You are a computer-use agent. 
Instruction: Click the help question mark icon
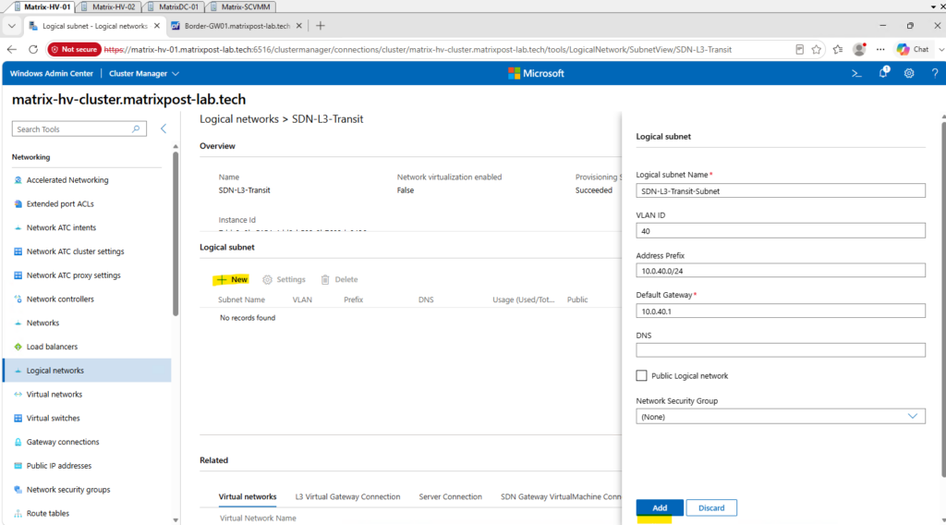tap(935, 74)
